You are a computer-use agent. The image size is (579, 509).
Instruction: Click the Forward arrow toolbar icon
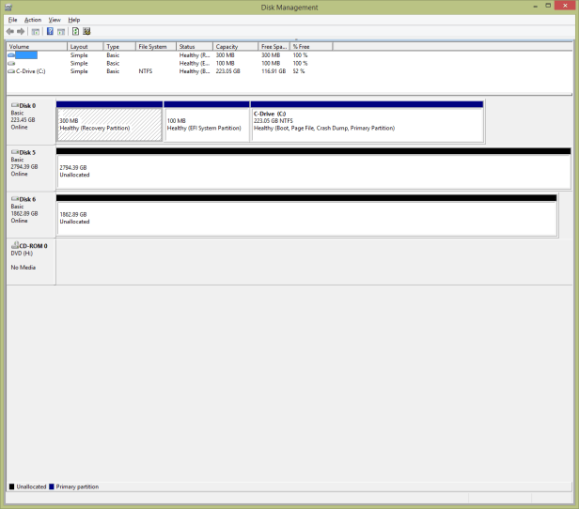22,31
